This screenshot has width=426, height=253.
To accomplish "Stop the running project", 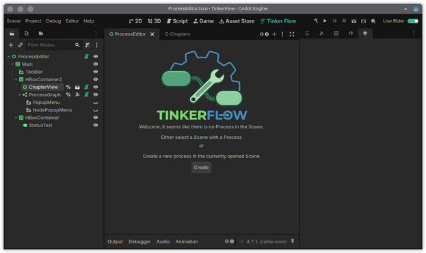I will (x=344, y=21).
